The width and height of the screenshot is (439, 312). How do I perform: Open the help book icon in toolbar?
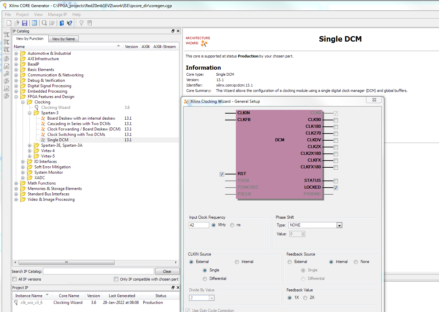point(62,23)
